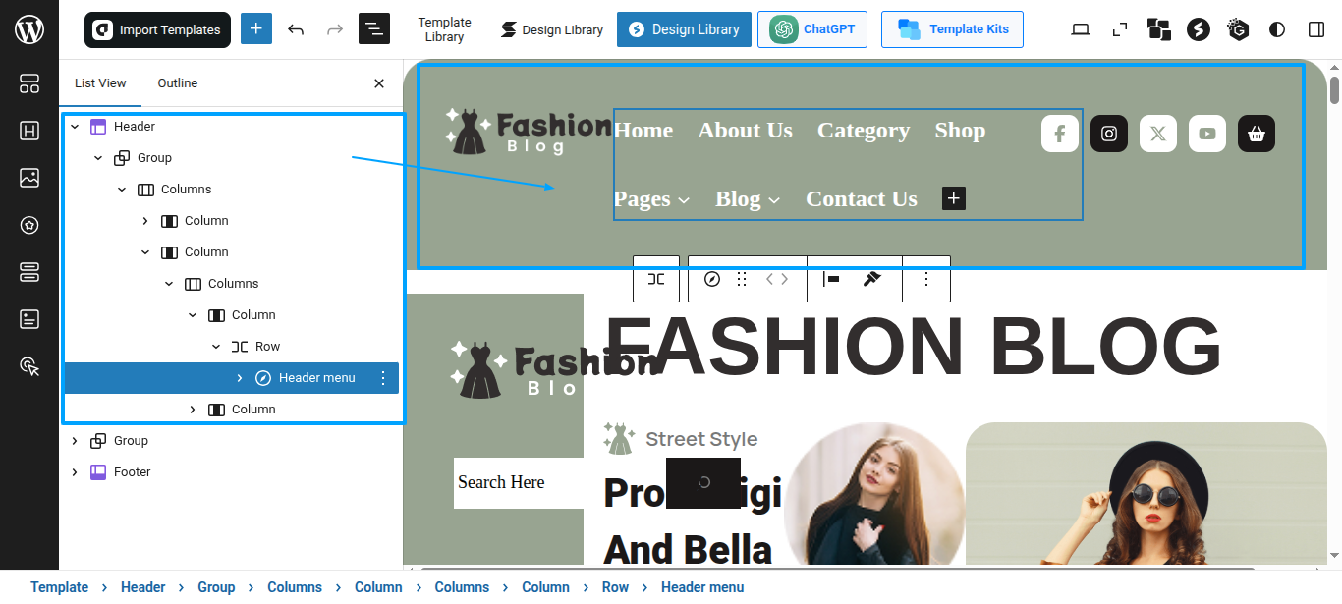
Task: Click the Instagram social icon
Action: 1109,134
